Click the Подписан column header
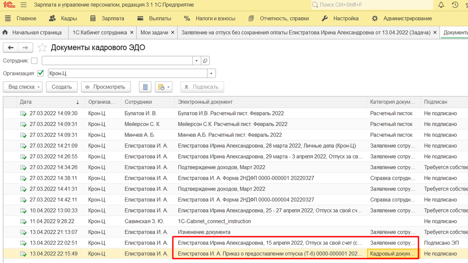The image size is (468, 263). point(444,102)
